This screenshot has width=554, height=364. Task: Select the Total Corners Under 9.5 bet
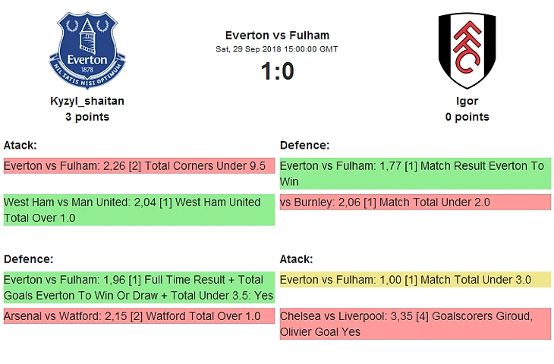tap(138, 166)
